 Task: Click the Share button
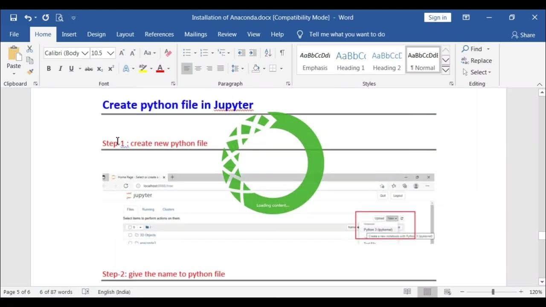tap(523, 35)
